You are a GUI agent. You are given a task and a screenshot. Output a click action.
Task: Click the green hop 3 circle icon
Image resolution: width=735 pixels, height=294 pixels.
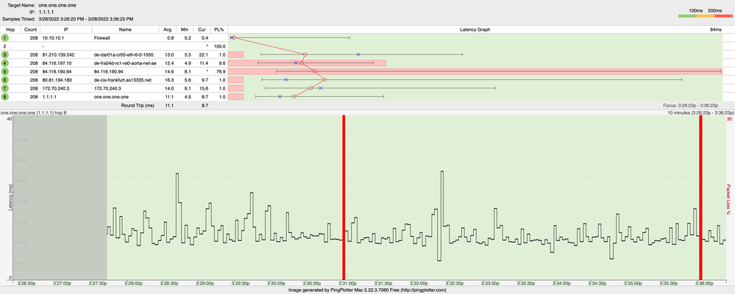point(5,55)
